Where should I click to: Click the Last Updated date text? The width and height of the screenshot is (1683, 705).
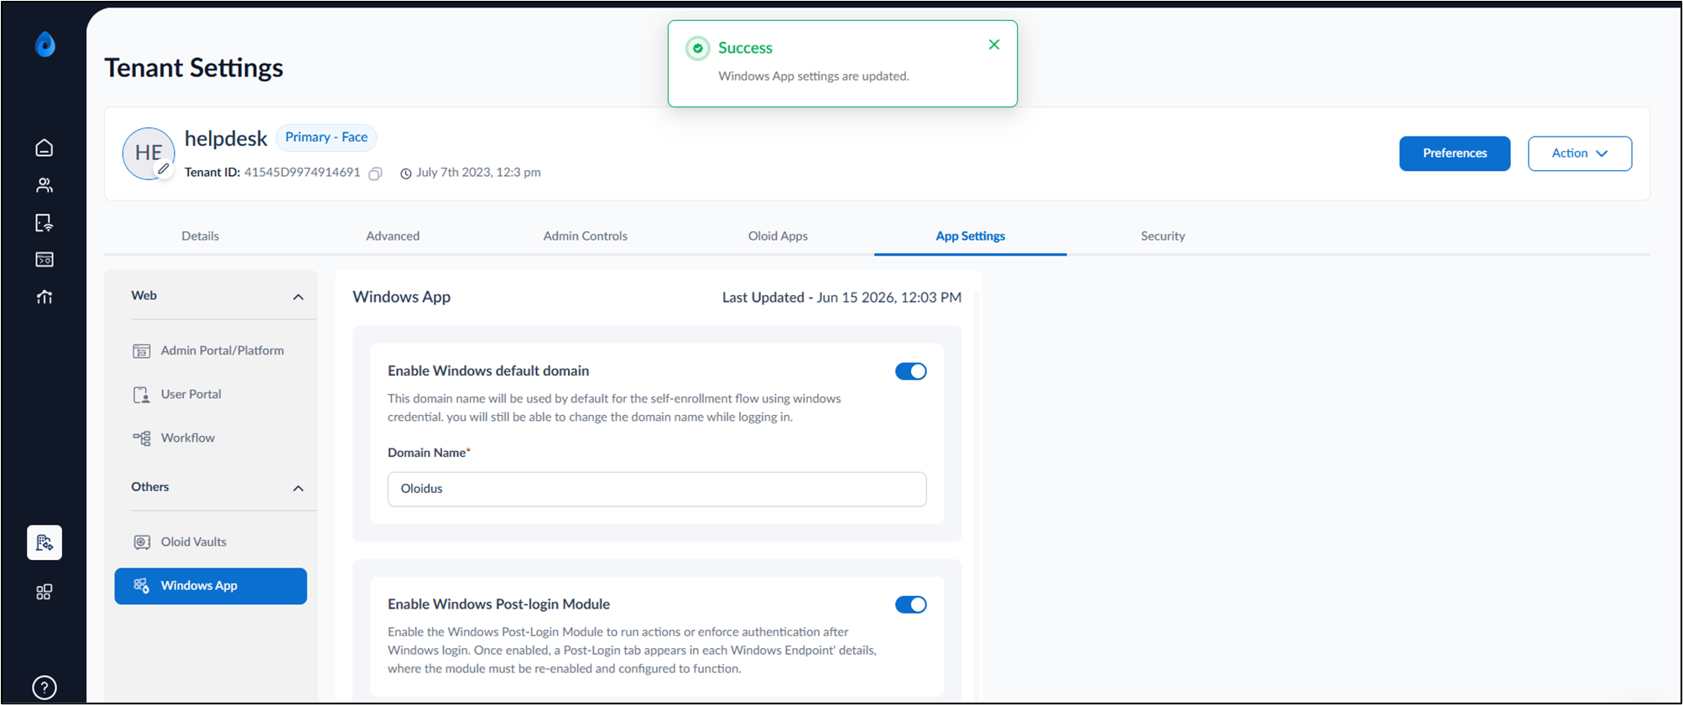click(x=841, y=298)
